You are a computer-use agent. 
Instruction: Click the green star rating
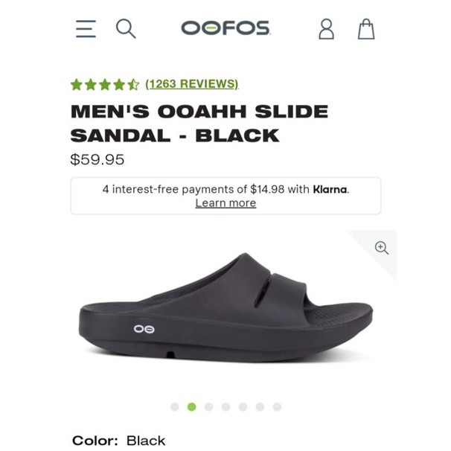(x=104, y=84)
